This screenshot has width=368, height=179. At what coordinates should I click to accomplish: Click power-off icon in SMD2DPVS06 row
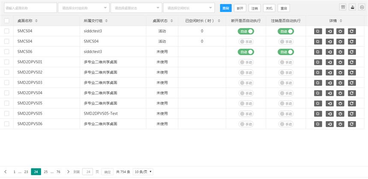pyautogui.click(x=340, y=124)
